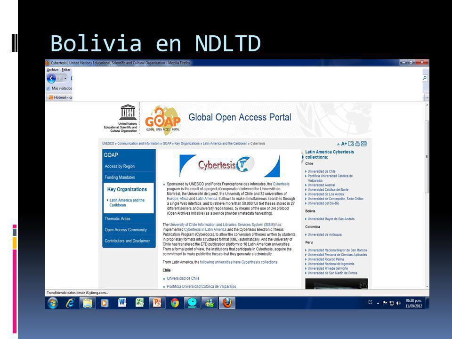The image size is (452, 339).
Task: Click University of Chile SISIB link
Action: 222,225
